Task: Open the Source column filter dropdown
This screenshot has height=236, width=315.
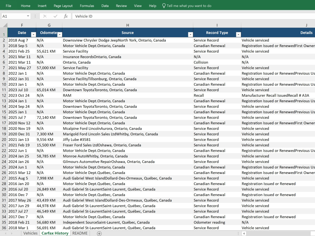Action: point(191,35)
